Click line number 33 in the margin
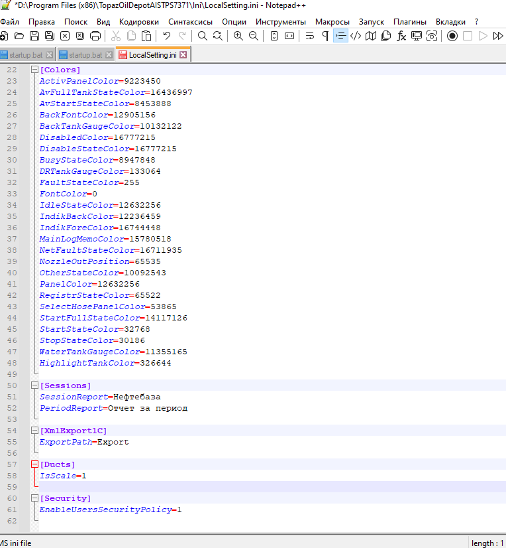506x548 pixels. pyautogui.click(x=12, y=194)
